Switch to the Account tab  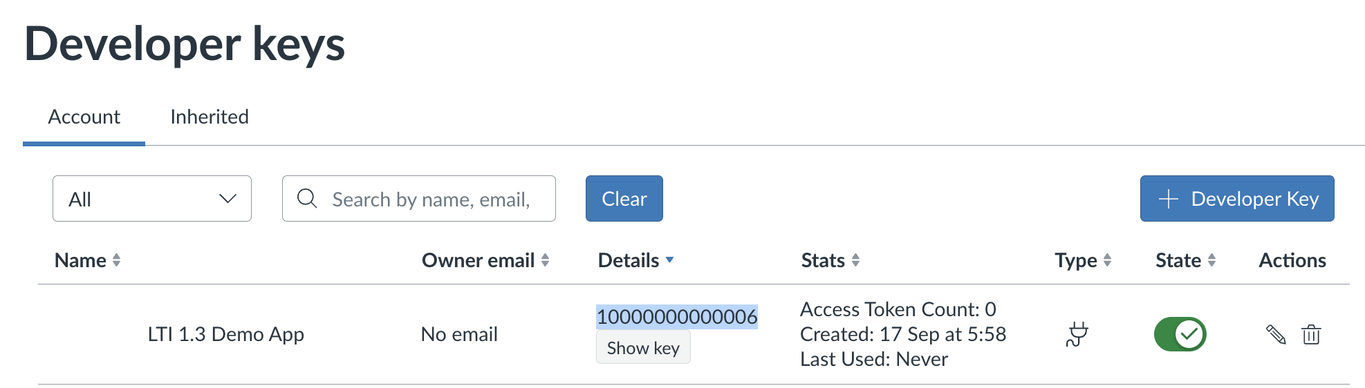pos(84,117)
